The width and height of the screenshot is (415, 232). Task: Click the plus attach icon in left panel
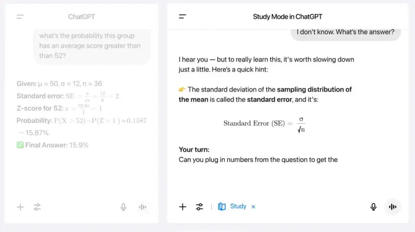(x=20, y=207)
